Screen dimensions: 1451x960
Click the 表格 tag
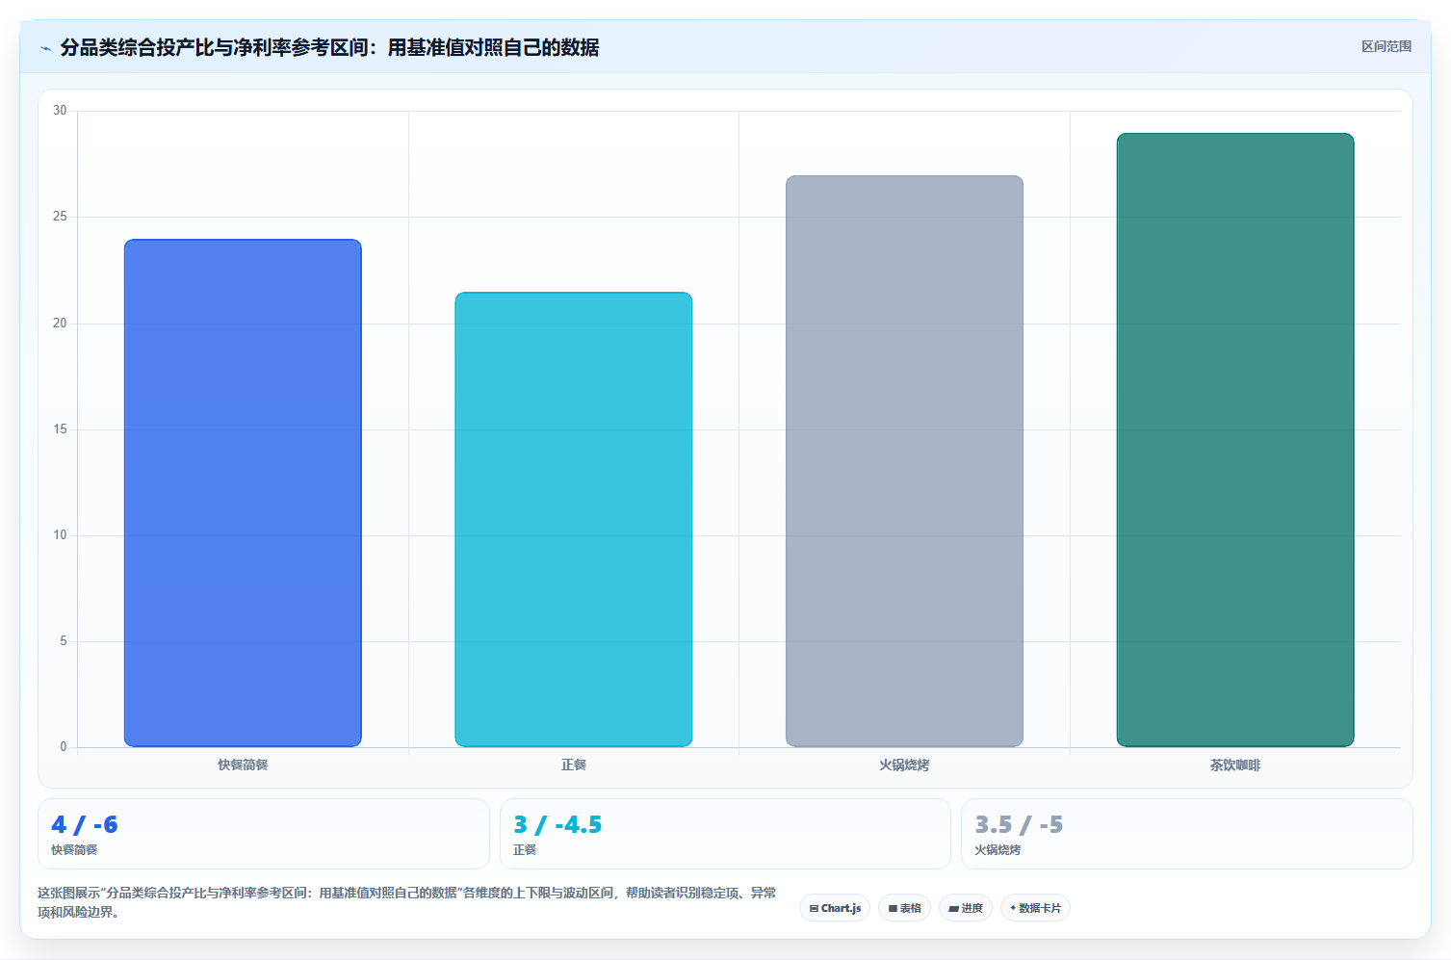coord(904,908)
